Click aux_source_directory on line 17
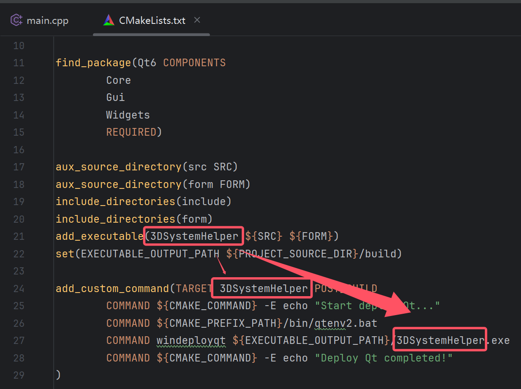 pos(119,167)
